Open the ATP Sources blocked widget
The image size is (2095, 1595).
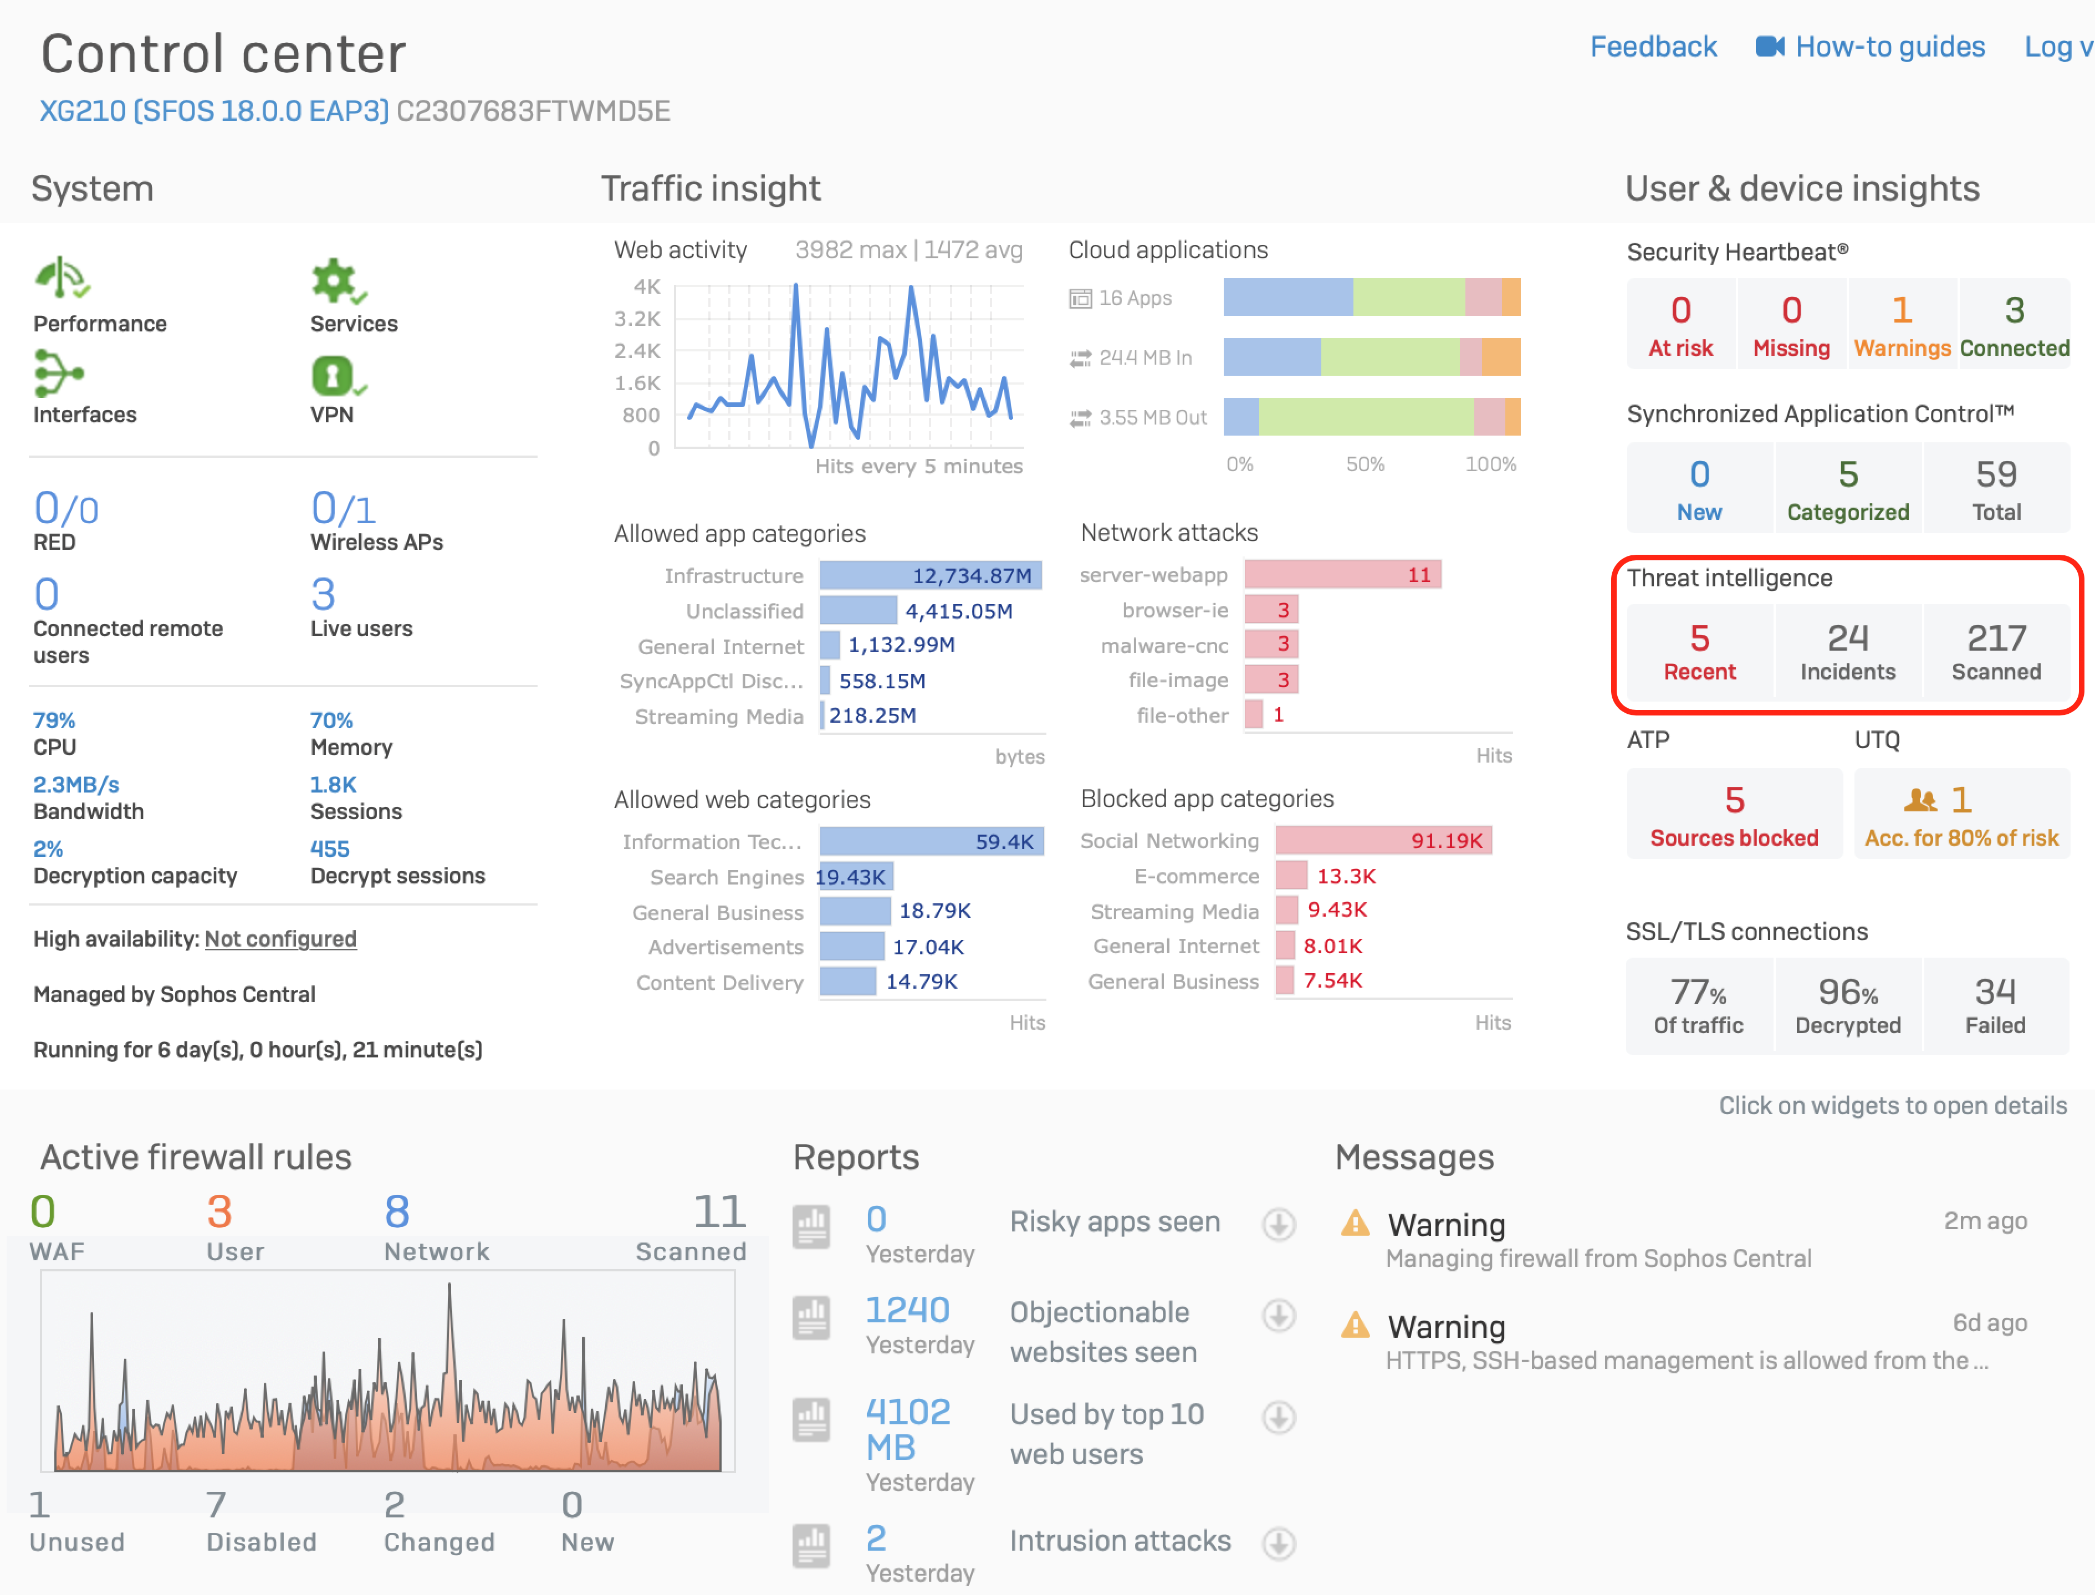[1733, 815]
